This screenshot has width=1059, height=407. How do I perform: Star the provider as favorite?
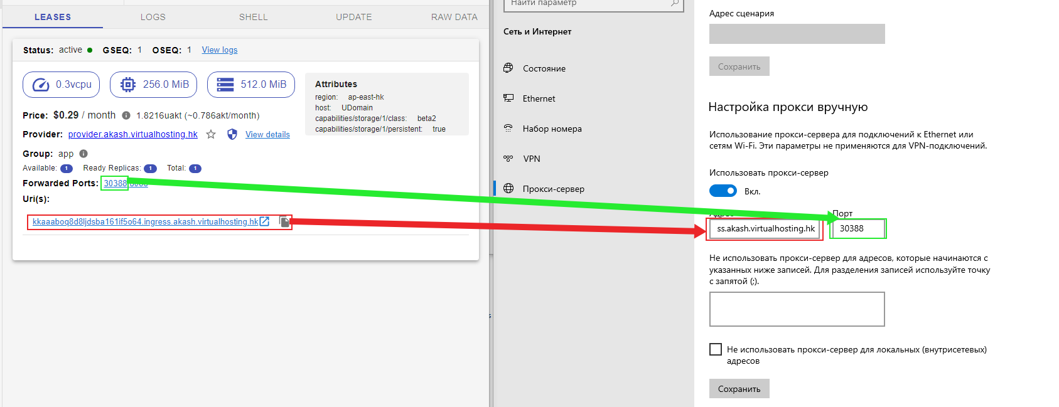click(211, 134)
